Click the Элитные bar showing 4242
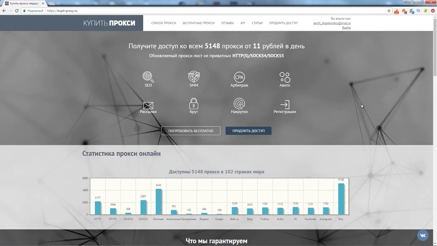 [x=158, y=202]
